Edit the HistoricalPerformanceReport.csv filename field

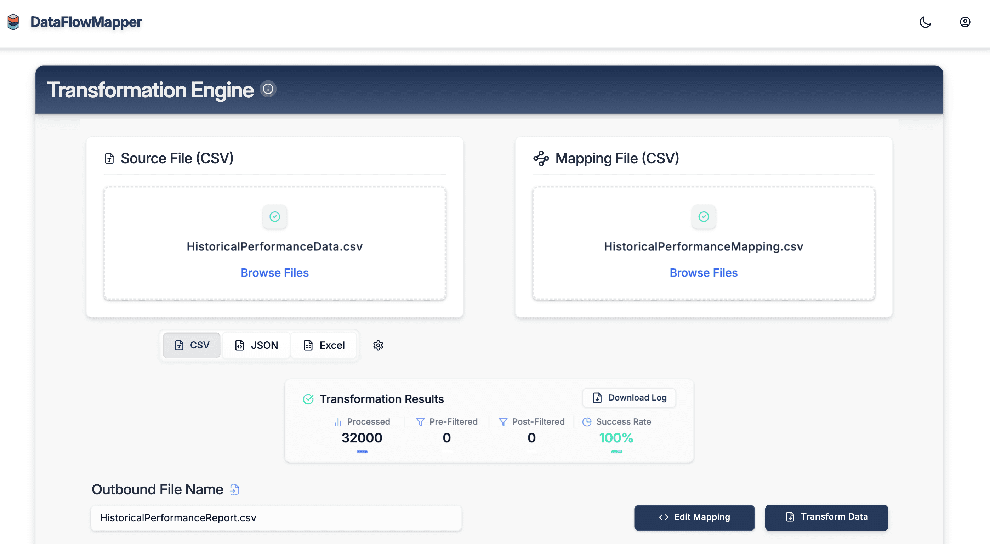(276, 518)
